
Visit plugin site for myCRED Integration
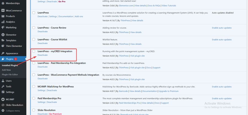tap(138, 56)
